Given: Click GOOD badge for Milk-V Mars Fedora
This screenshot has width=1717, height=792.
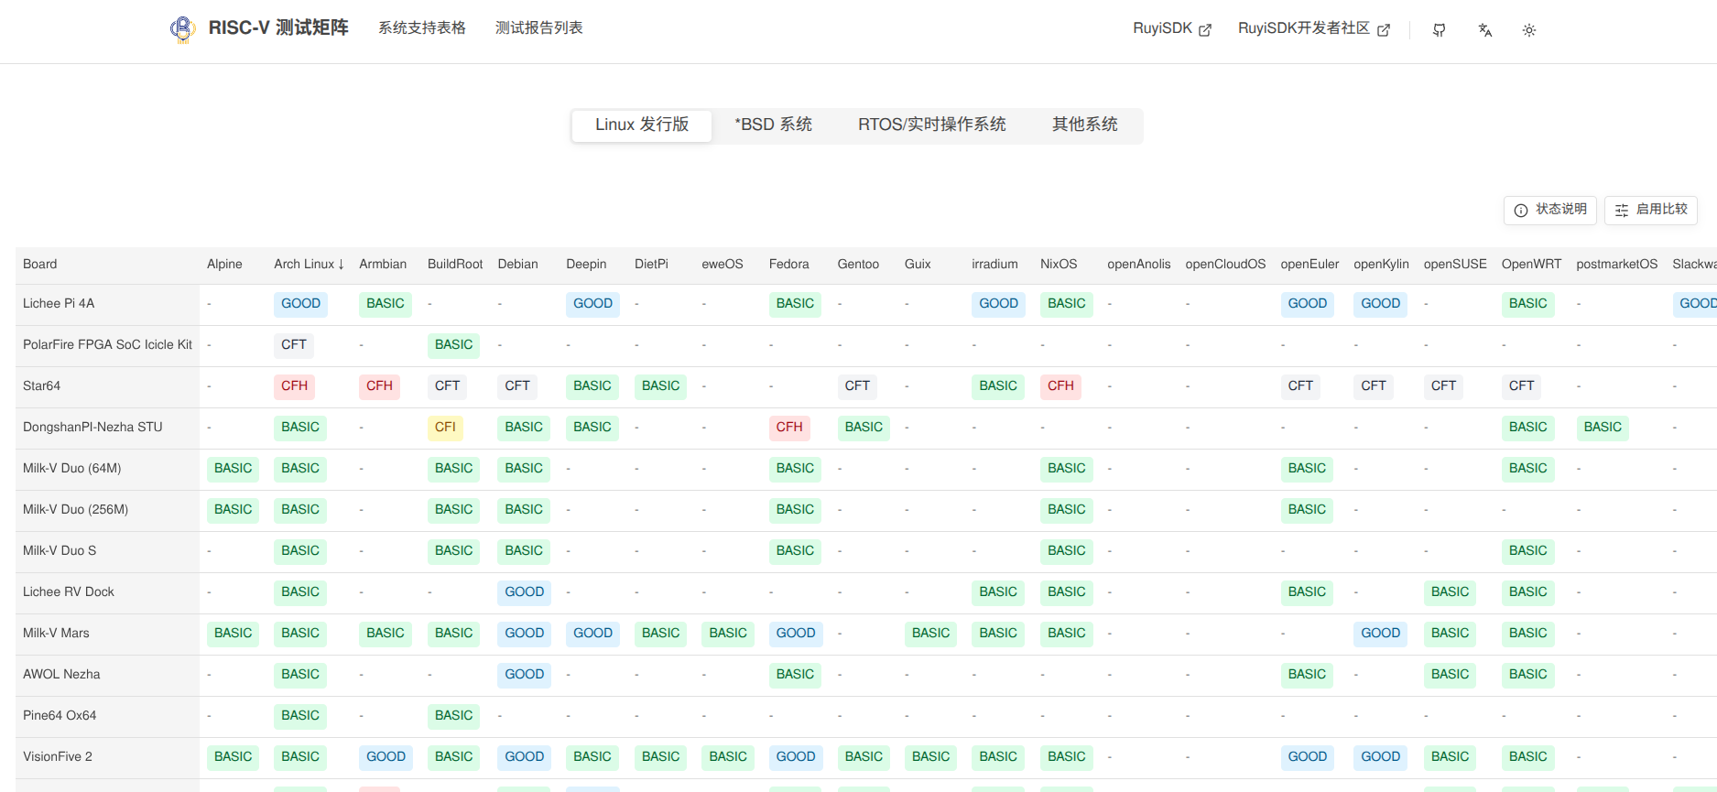Looking at the screenshot, I should point(797,634).
